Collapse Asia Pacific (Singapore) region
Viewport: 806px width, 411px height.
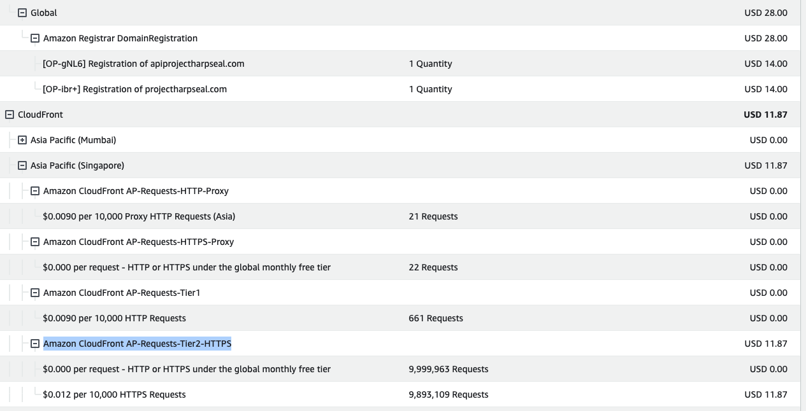[x=22, y=165]
